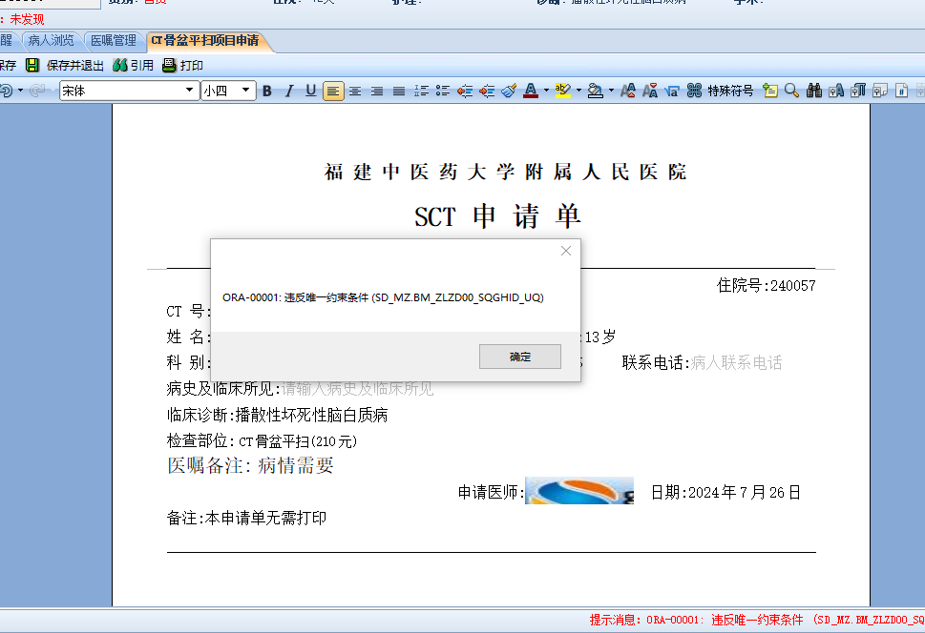Click the 特殊符号 special symbols button
925x633 pixels.
click(x=730, y=91)
